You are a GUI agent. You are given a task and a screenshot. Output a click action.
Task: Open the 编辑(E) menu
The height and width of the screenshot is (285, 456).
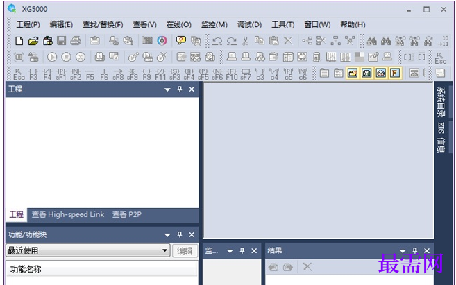click(61, 25)
